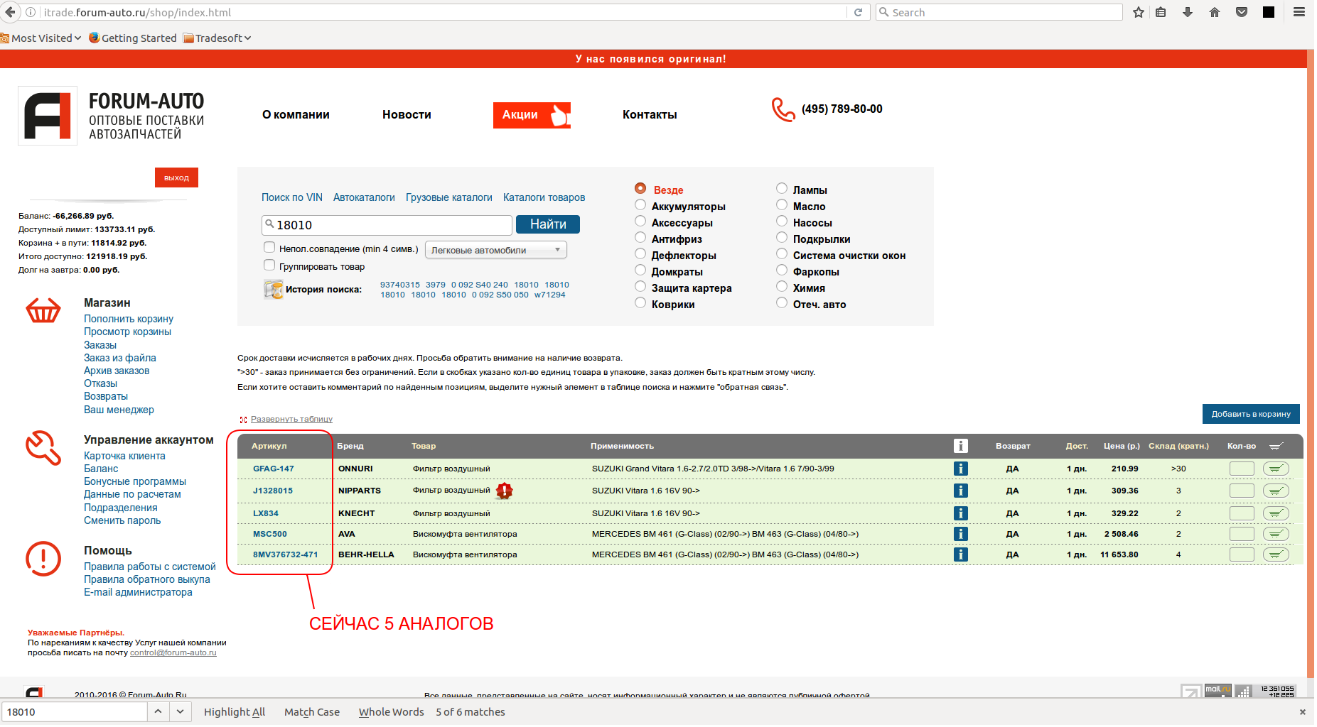Click the выход logout button

(x=176, y=177)
